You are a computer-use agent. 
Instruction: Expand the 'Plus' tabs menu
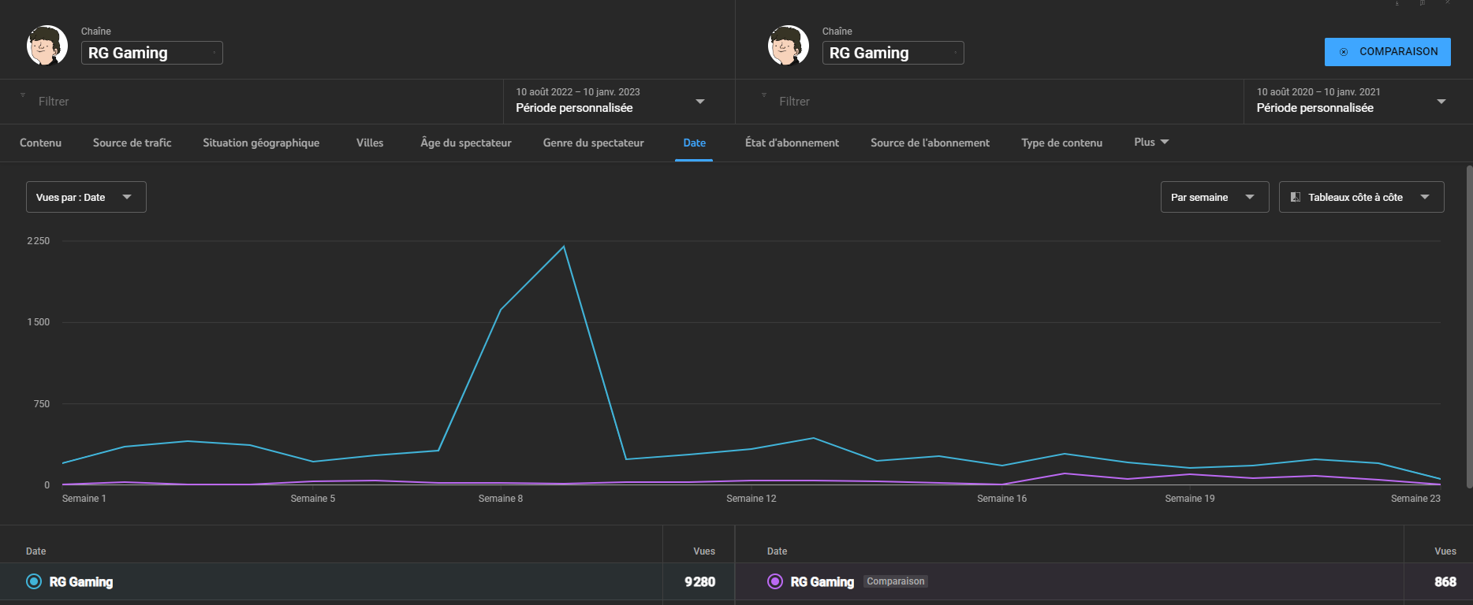pyautogui.click(x=1151, y=142)
